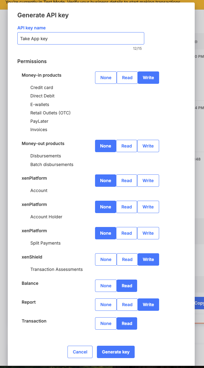Image resolution: width=204 pixels, height=368 pixels.
Task: Choose Read for Report permission
Action: tap(127, 305)
